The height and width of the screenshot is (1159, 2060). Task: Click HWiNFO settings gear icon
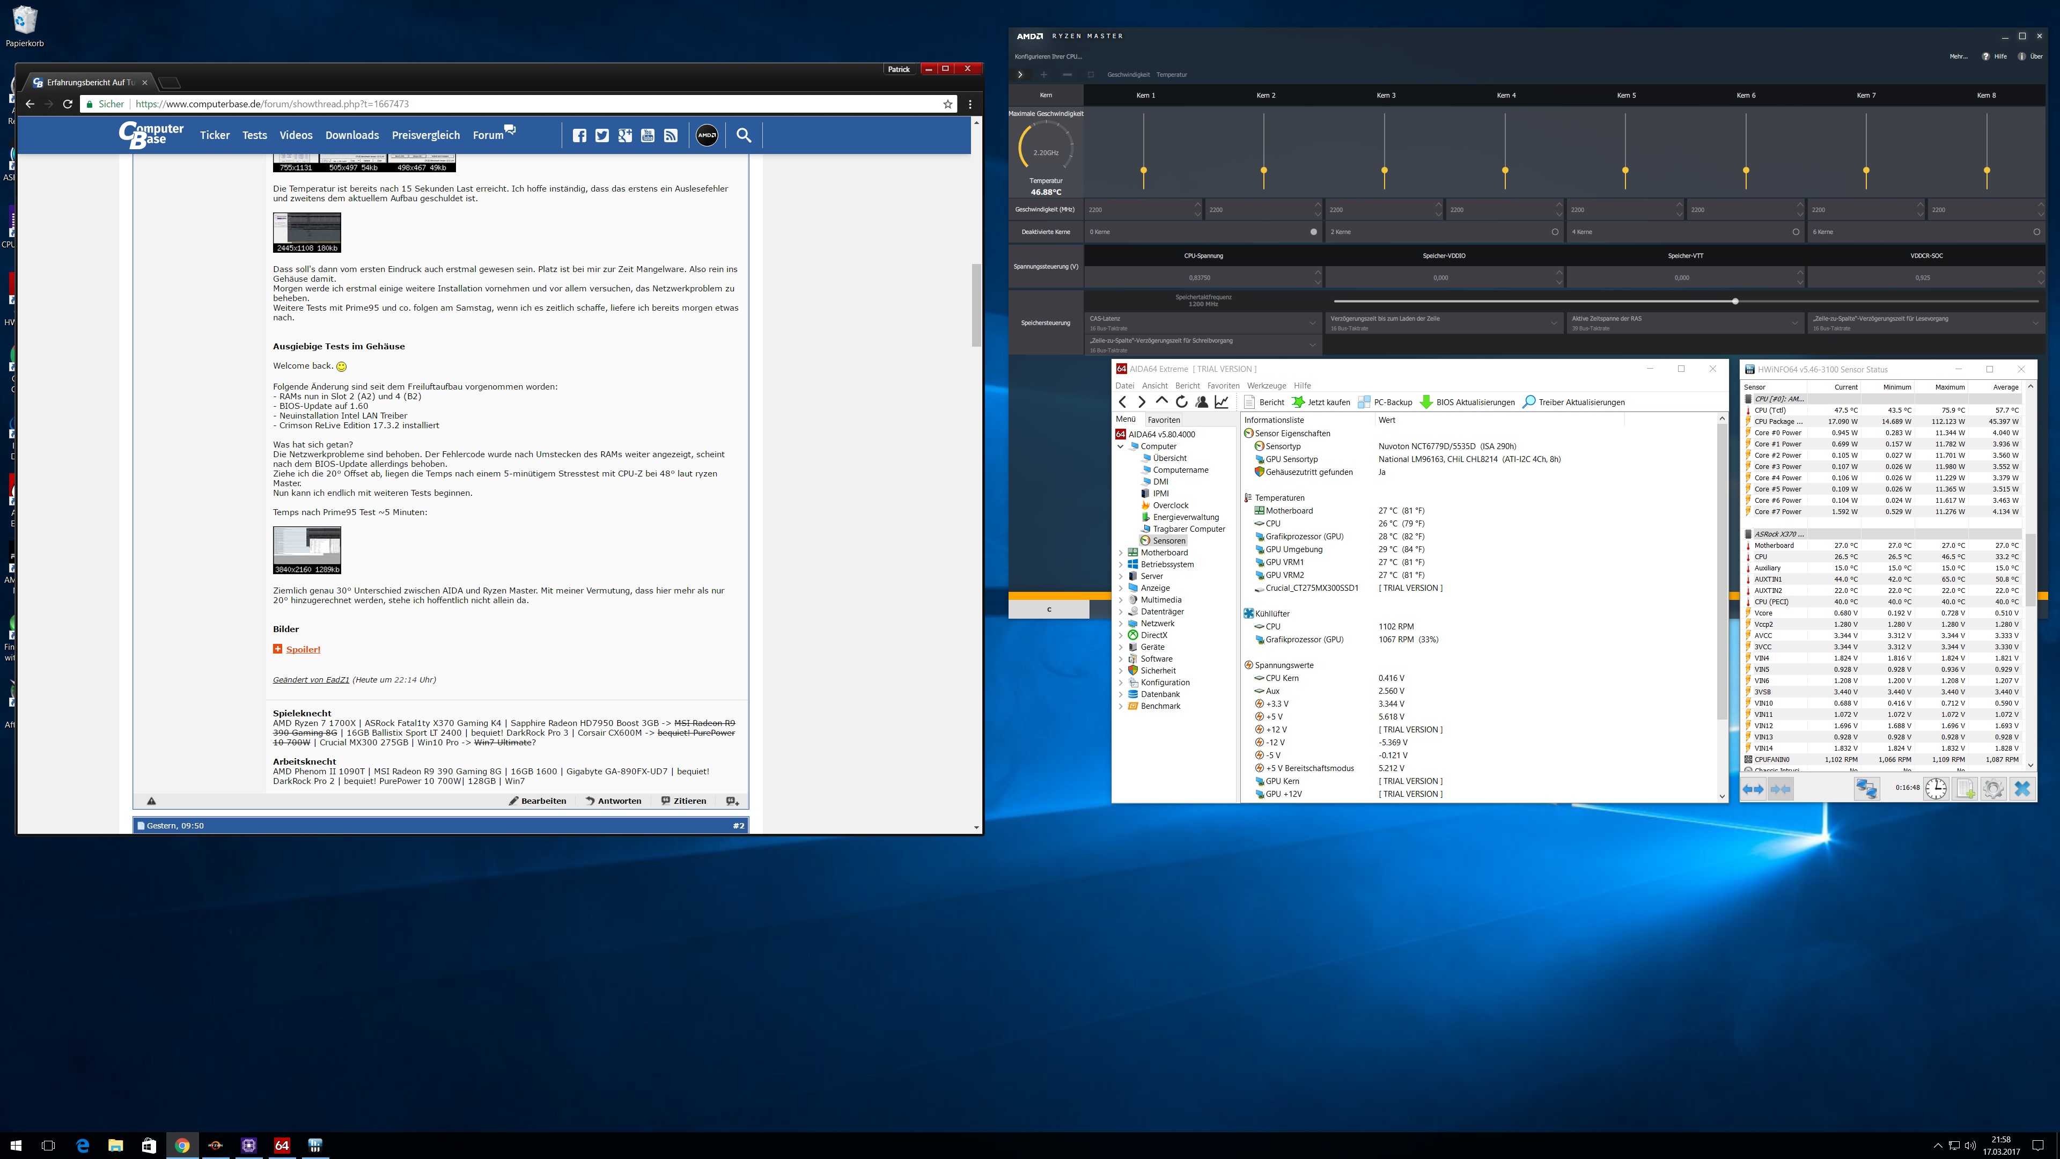(x=1993, y=789)
